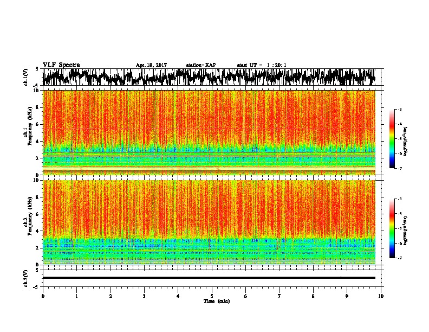Click the "2" kHz tick on ch.2 frequency axis
The height and width of the screenshot is (332, 429).
pos(37,248)
